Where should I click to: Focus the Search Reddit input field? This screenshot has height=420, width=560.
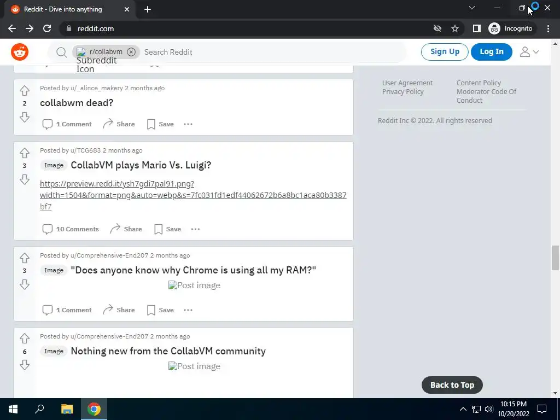pyautogui.click(x=271, y=52)
